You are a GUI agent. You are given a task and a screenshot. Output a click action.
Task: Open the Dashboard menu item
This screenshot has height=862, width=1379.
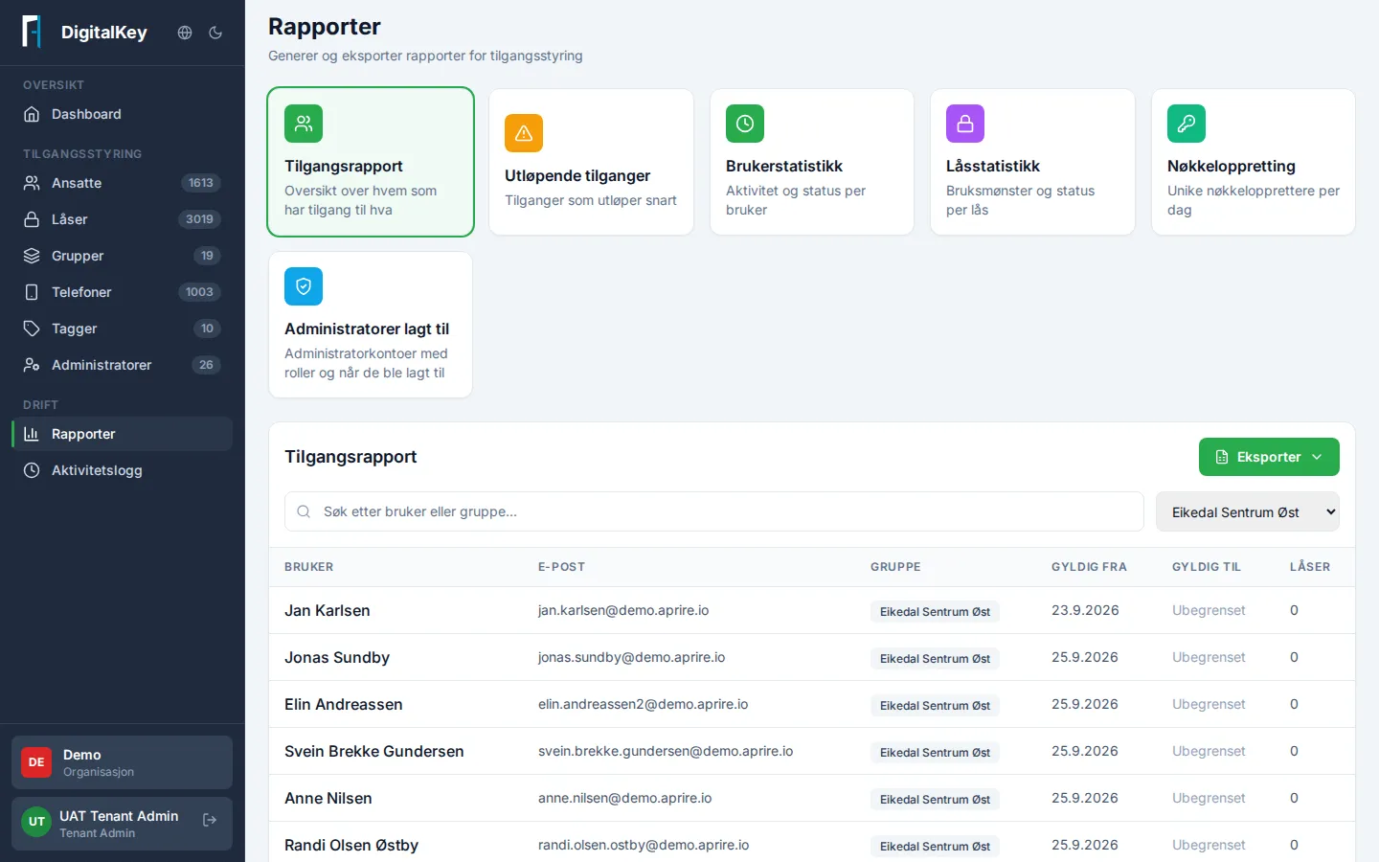click(x=122, y=114)
